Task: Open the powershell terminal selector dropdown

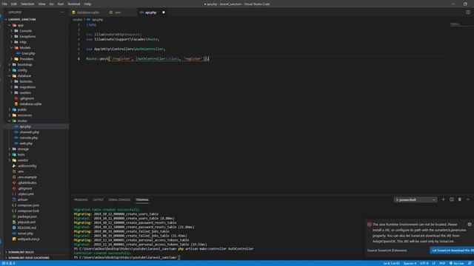Action: [415, 199]
